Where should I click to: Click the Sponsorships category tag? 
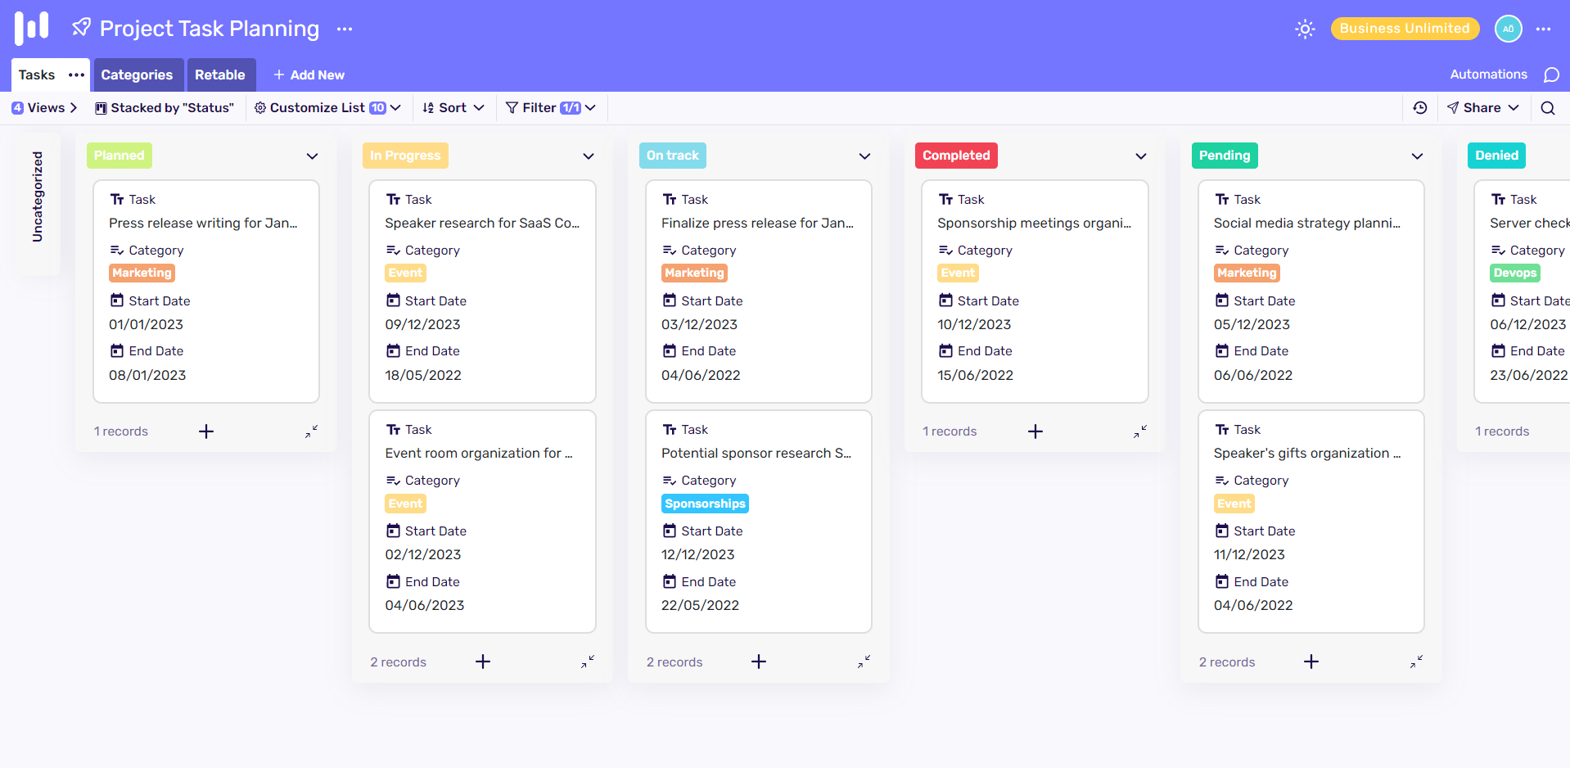pos(705,504)
